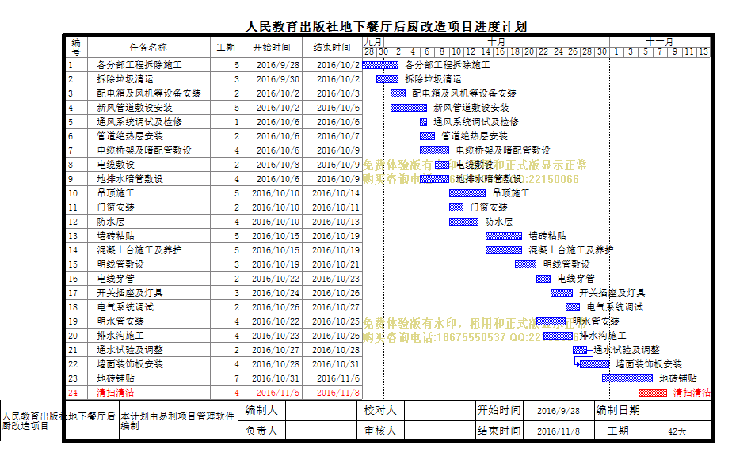Click end date 2016/10/14 of 吊顶施工

[x=336, y=193]
